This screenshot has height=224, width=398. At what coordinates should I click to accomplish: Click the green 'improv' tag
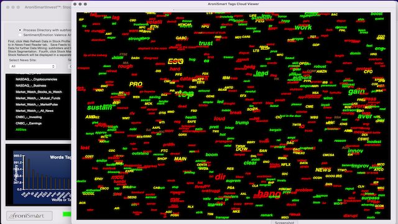(x=360, y=166)
